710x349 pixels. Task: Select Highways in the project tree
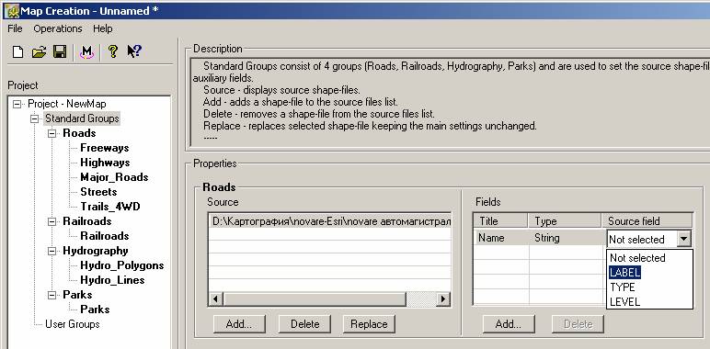[105, 163]
